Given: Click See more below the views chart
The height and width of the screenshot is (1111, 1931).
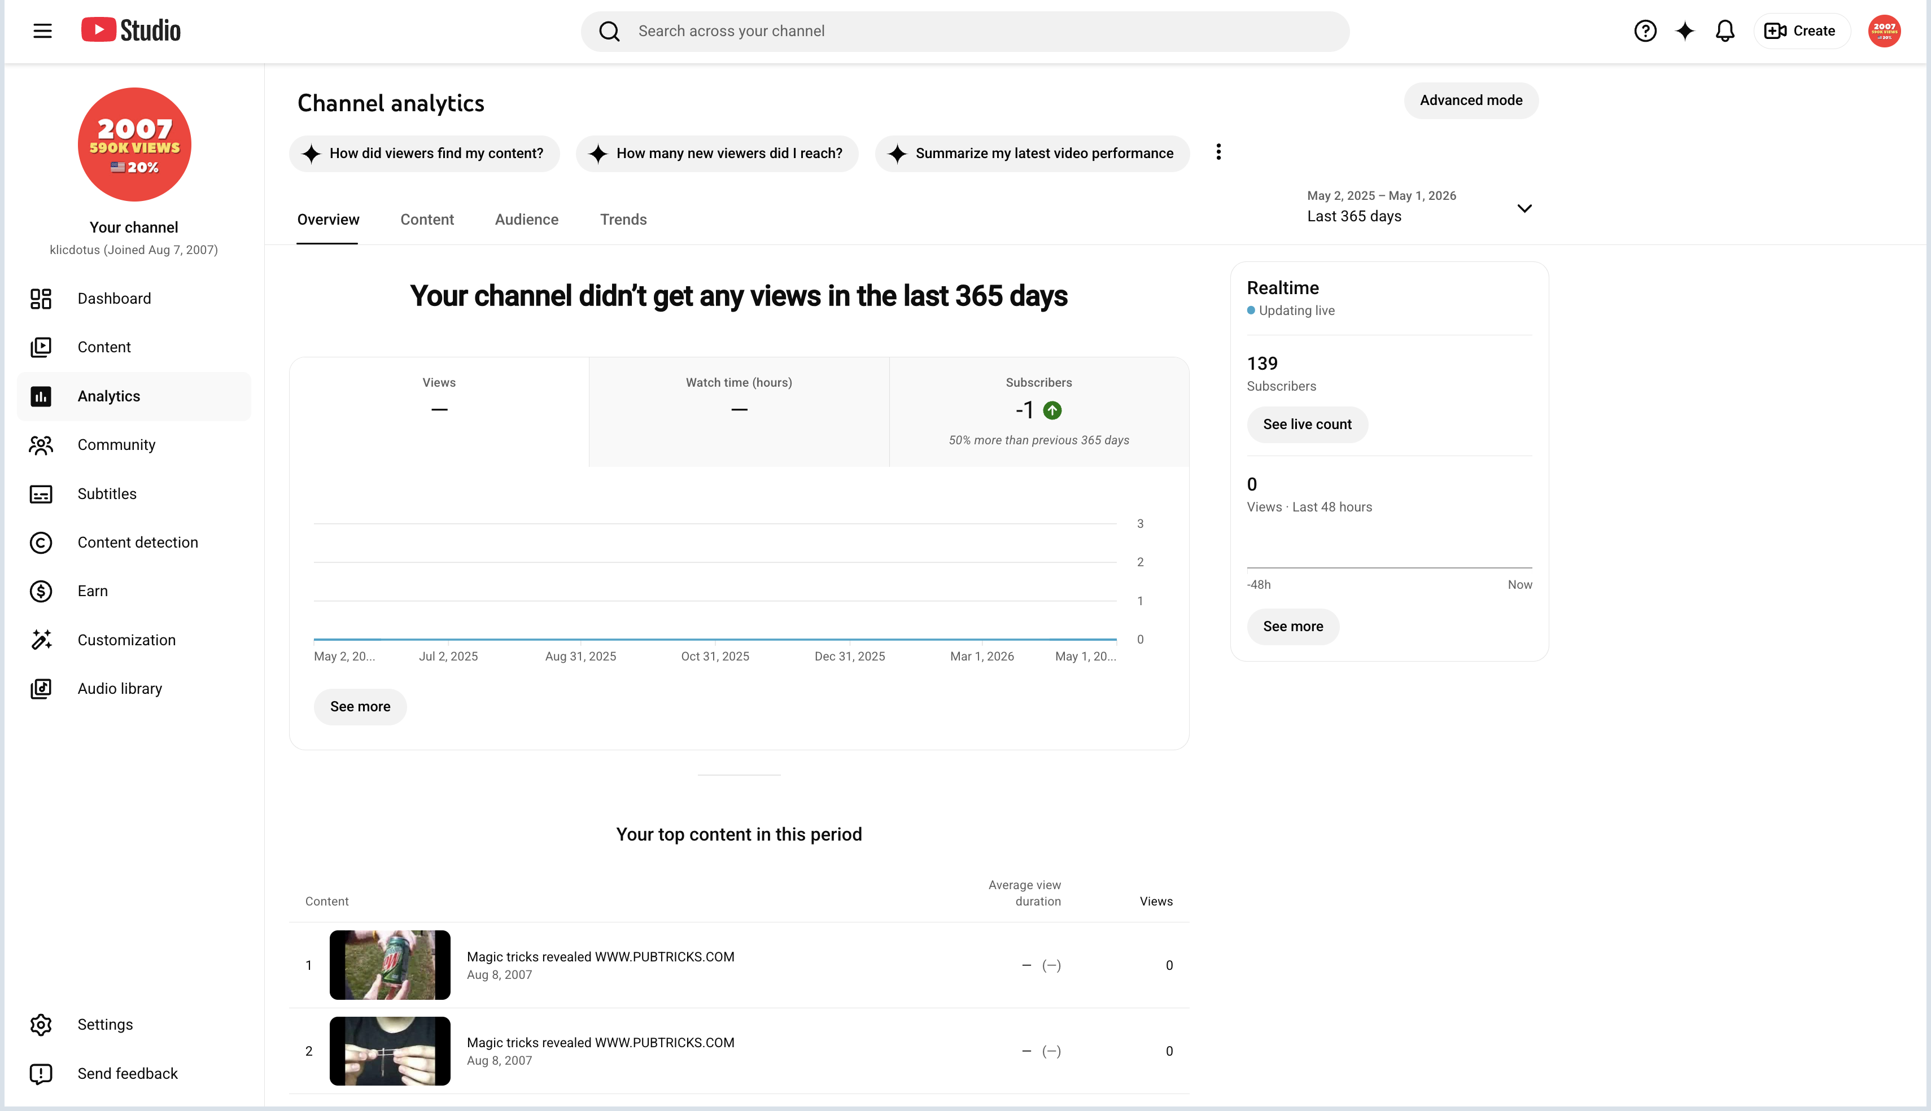Looking at the screenshot, I should [360, 707].
